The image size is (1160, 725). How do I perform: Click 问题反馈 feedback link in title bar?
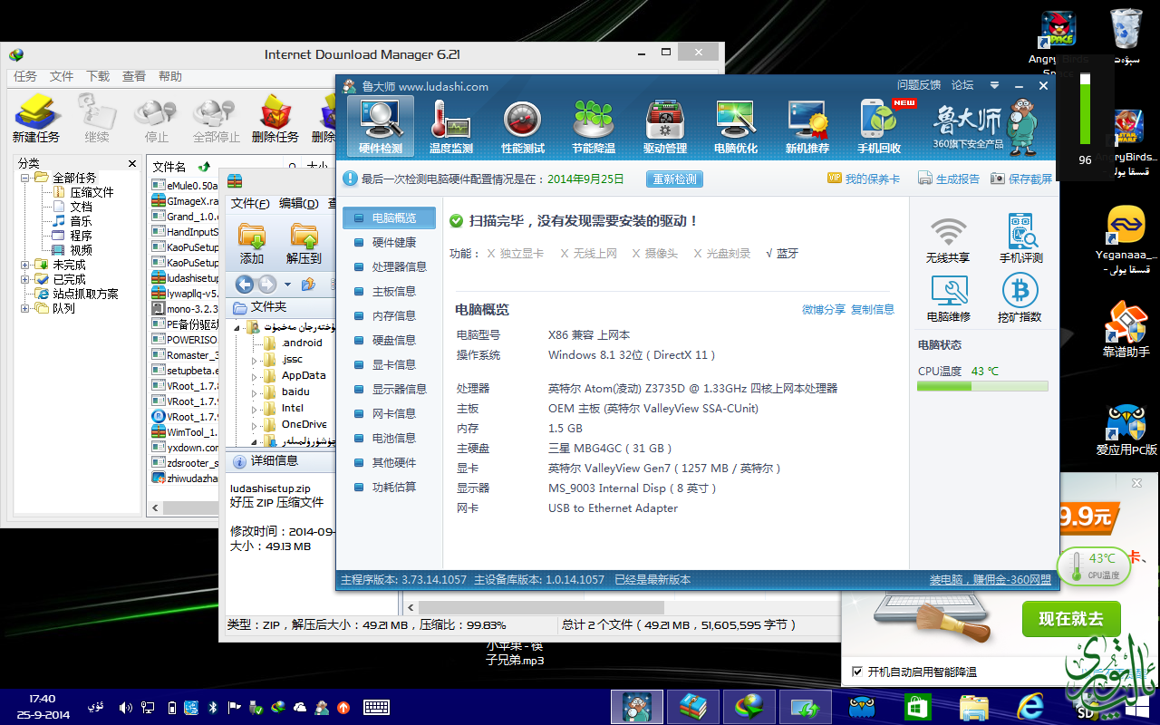(919, 85)
